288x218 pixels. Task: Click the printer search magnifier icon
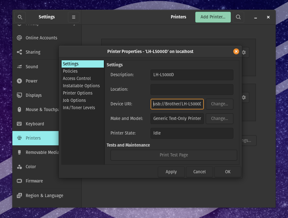pyautogui.click(x=238, y=17)
